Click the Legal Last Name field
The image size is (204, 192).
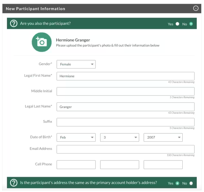click(125, 107)
